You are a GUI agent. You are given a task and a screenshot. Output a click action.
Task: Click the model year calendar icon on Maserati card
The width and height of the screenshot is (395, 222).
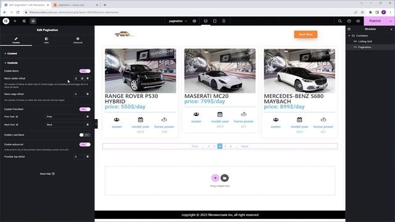click(x=220, y=115)
